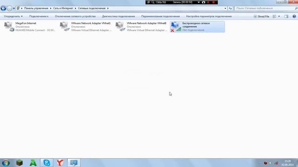Screen dimensions: 298x167
Task: Open Yandex browser from taskbar
Action: point(60,163)
